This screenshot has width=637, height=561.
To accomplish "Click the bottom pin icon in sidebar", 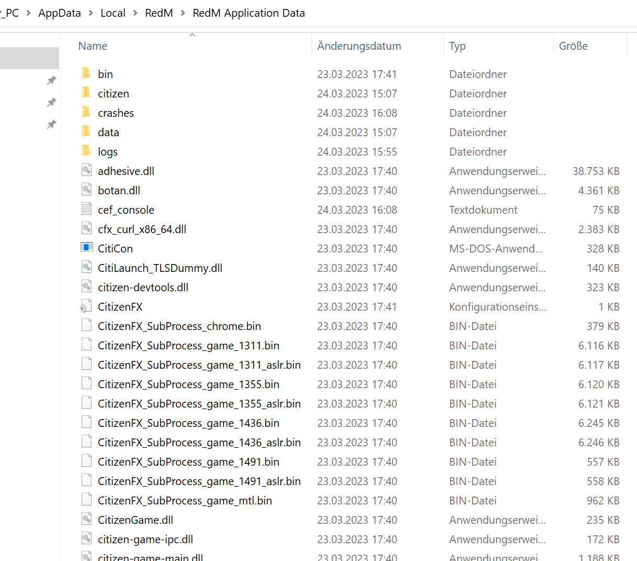I will pyautogui.click(x=51, y=124).
